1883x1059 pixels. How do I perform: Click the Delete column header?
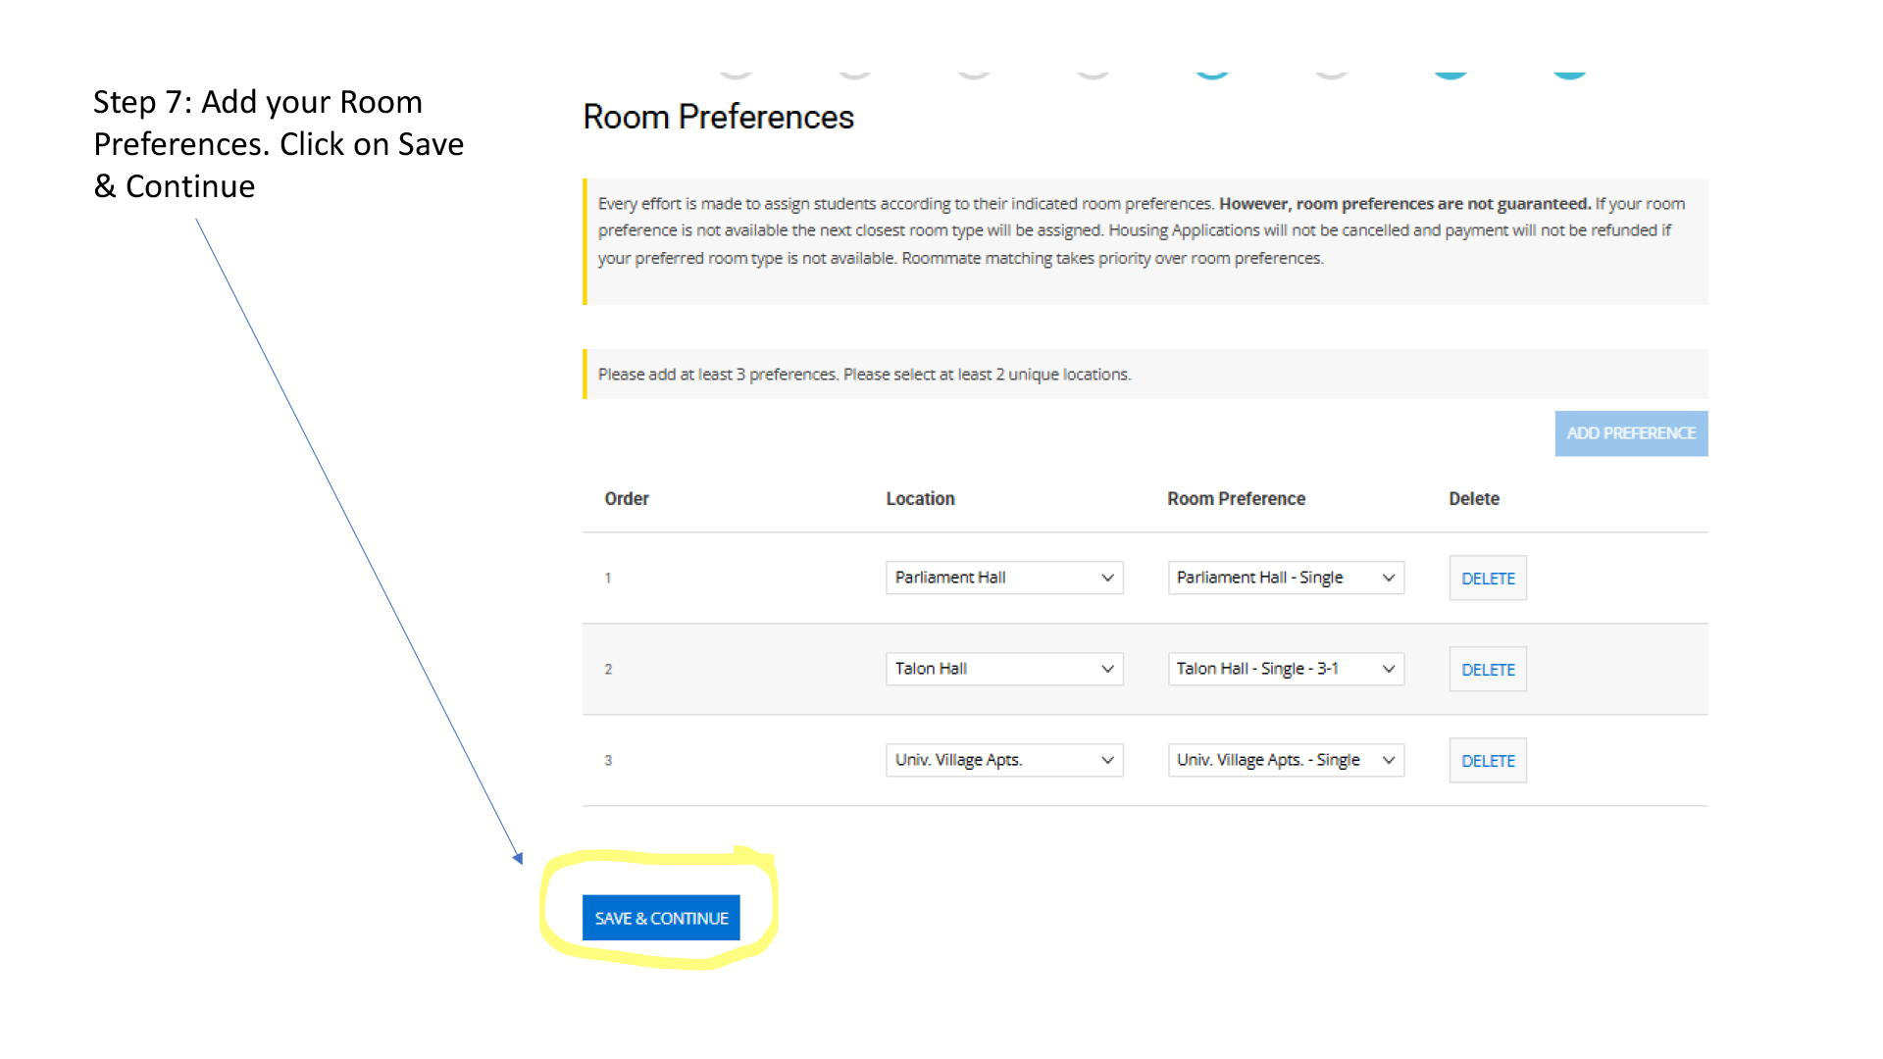[1473, 499]
